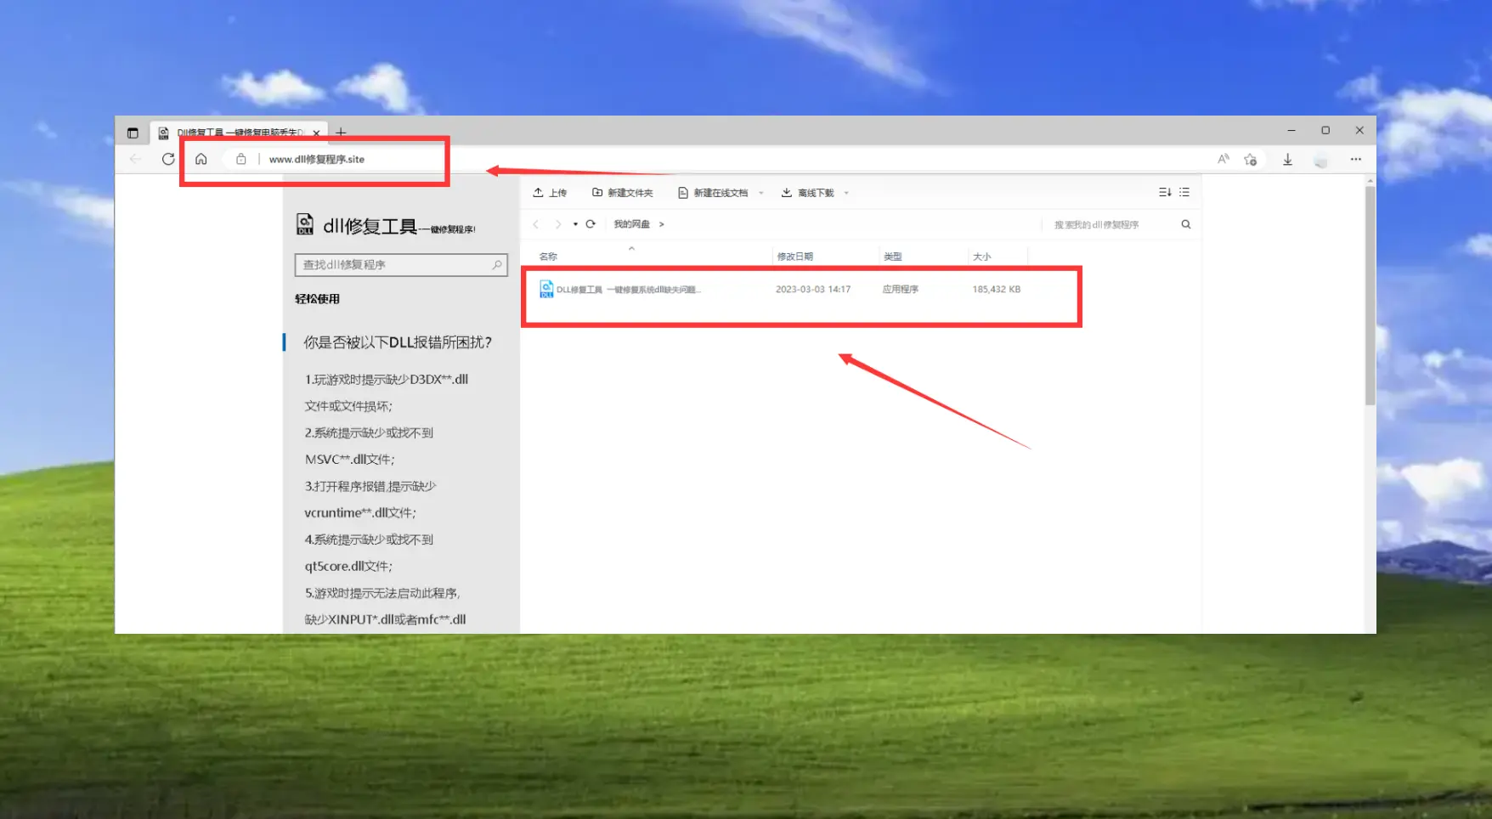Add this page to favorites

tap(1251, 159)
